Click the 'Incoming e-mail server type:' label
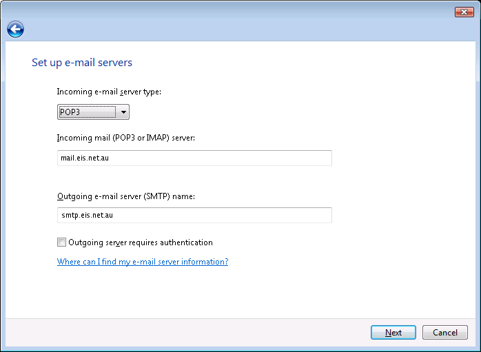 pyautogui.click(x=109, y=92)
